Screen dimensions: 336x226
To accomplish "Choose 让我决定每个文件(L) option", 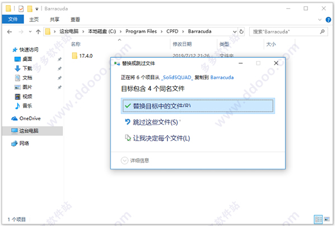I will point(157,138).
